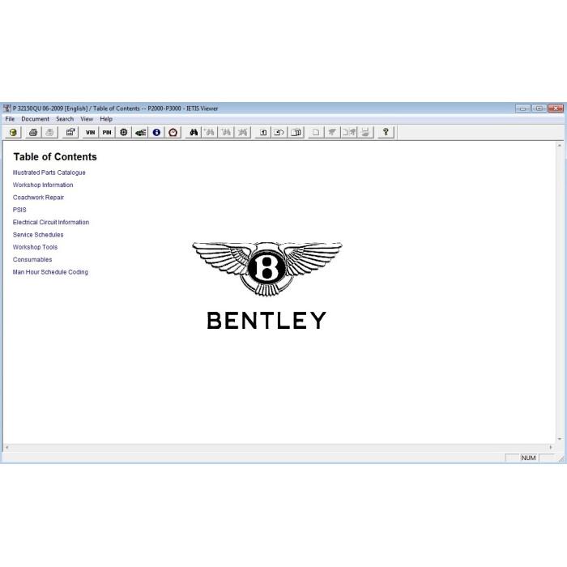Viewport: 567px width, 567px height.
Task: Open Man Hour Schedule Coding link
Action: pos(50,272)
